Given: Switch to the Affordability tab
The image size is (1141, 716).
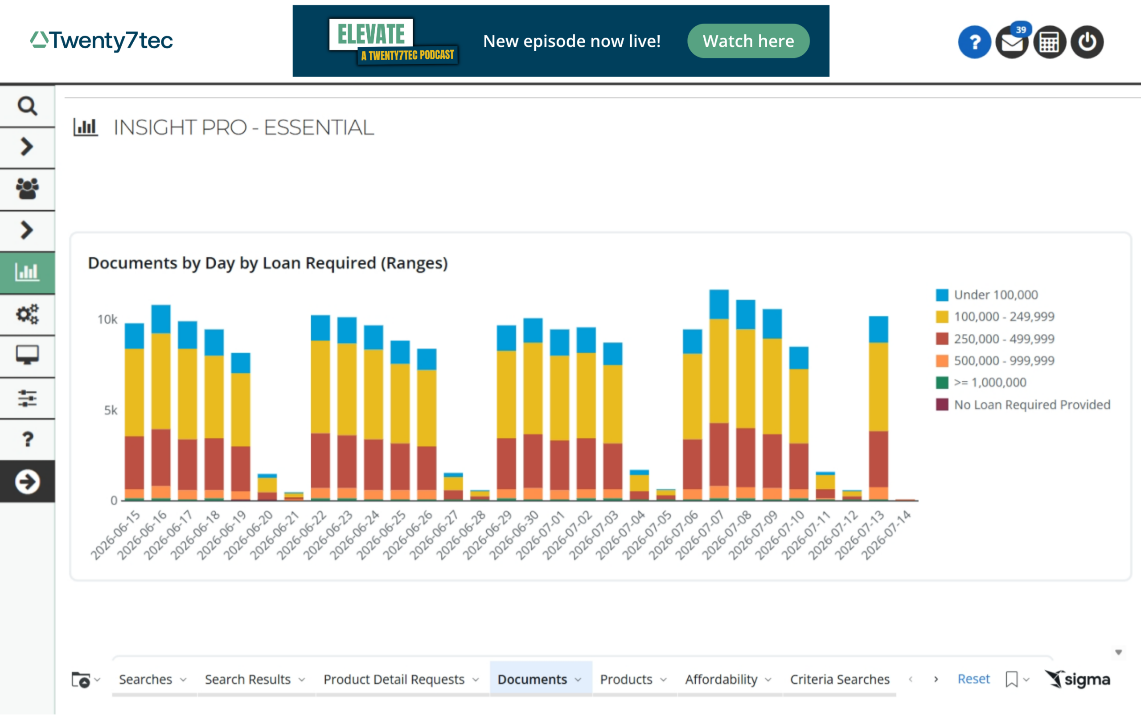Looking at the screenshot, I should pos(721,679).
